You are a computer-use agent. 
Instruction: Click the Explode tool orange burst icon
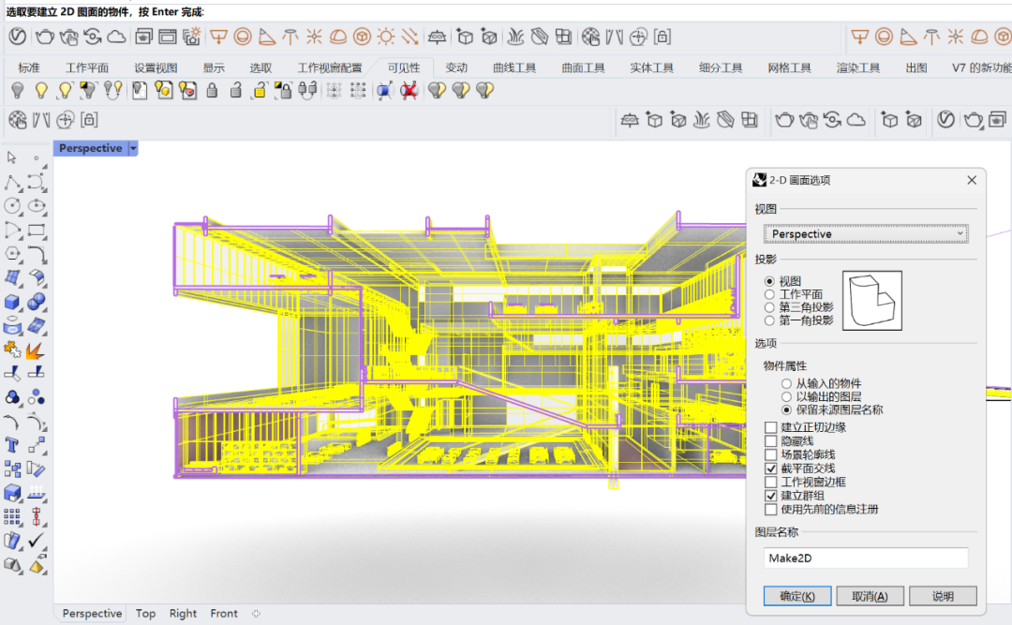pos(36,350)
